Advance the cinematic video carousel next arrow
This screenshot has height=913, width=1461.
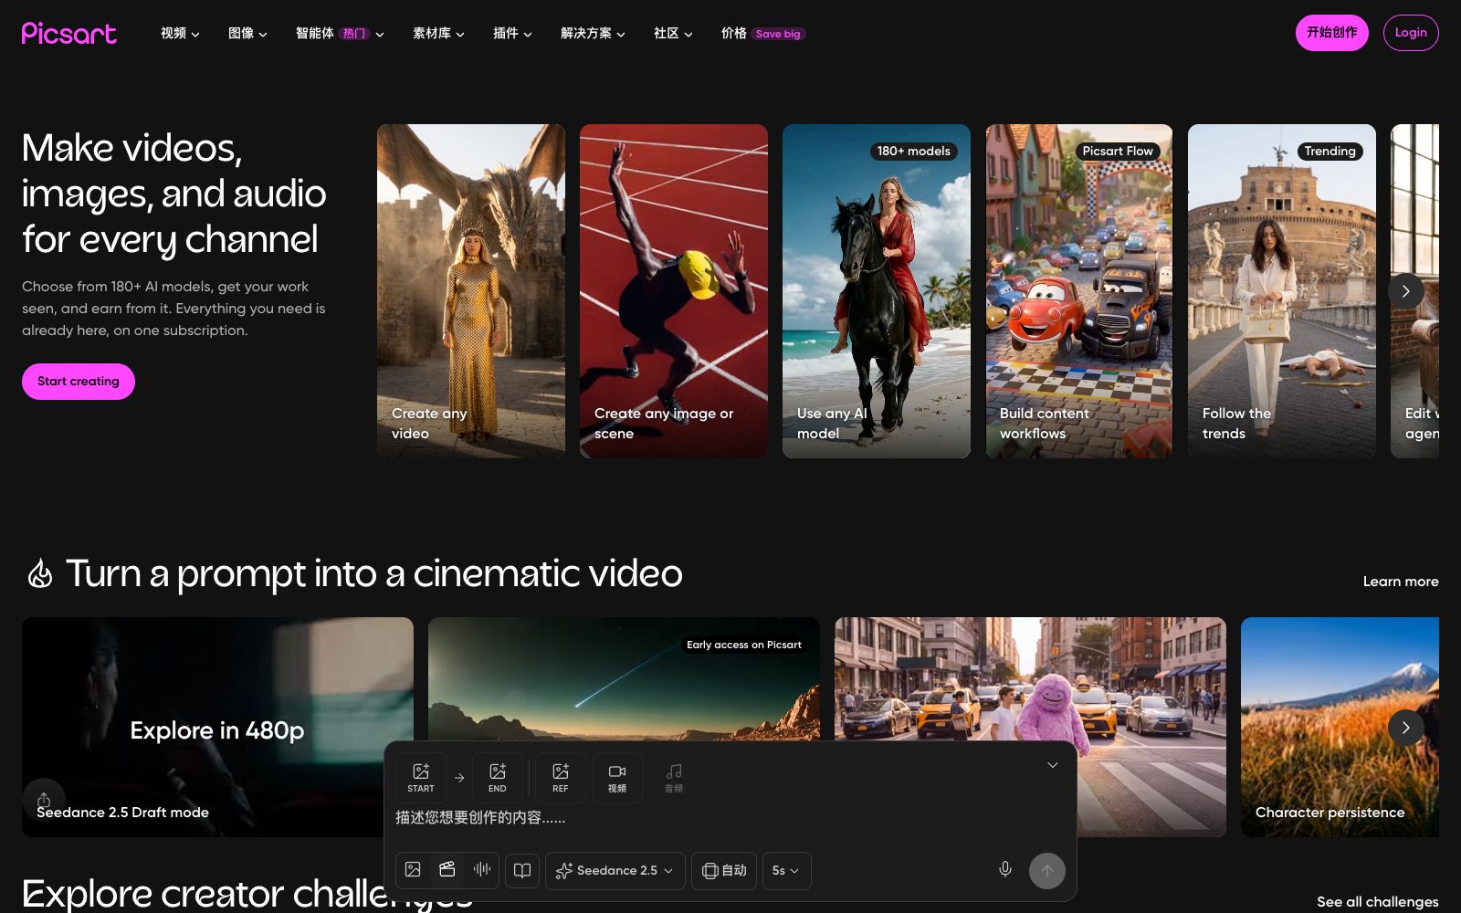(x=1406, y=728)
